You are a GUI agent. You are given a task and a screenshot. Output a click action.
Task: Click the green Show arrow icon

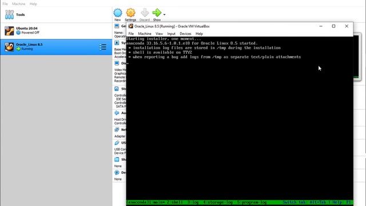pos(157,13)
